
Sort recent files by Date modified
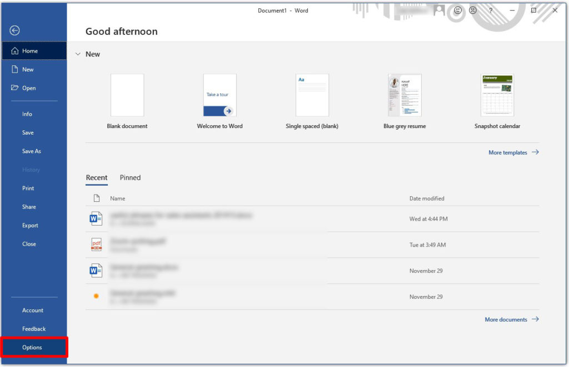pos(426,198)
